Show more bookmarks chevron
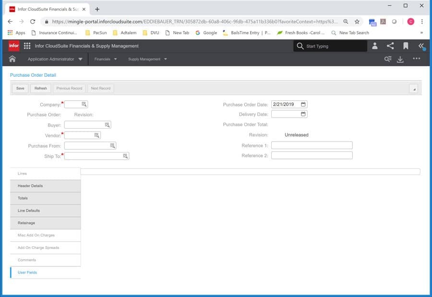 pyautogui.click(x=421, y=33)
